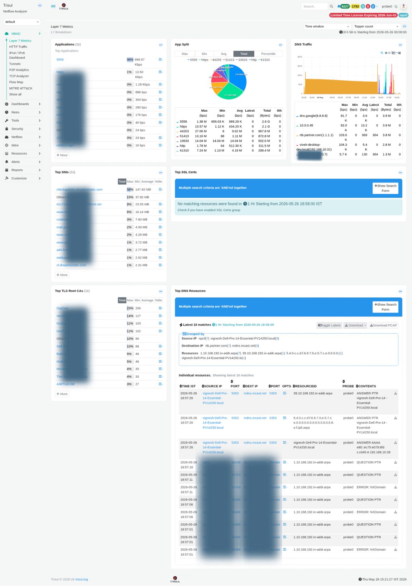Download first DNS record 39.10.168.192.in-addr.arpa
The height and width of the screenshot is (586, 412).
click(396, 393)
